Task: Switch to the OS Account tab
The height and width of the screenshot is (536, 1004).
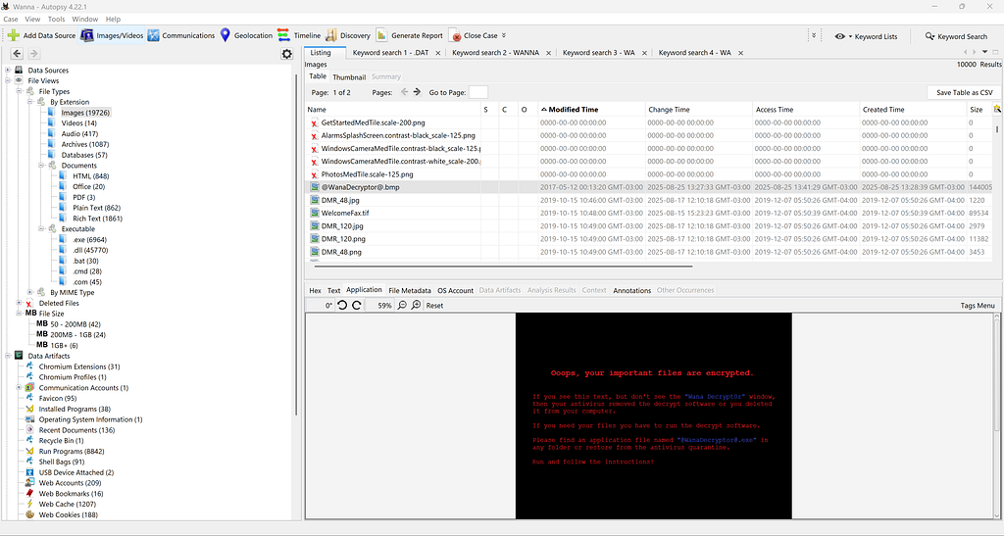Action: tap(455, 290)
